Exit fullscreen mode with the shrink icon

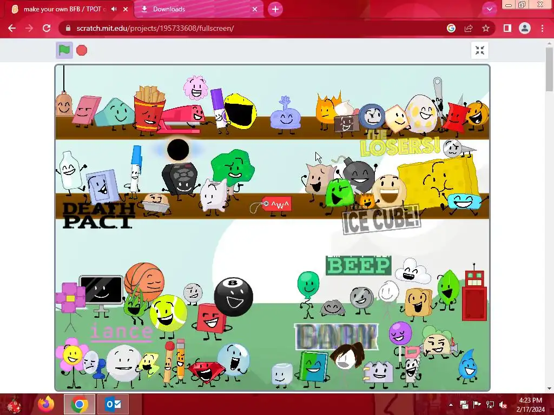tap(479, 50)
